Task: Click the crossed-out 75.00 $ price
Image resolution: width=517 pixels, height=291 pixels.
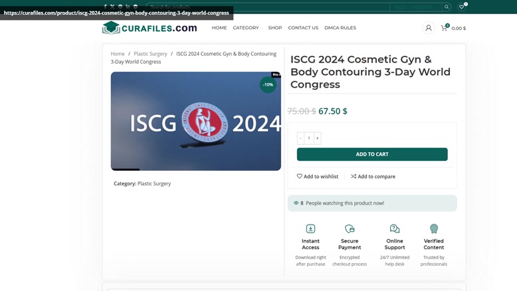Action: [302, 111]
